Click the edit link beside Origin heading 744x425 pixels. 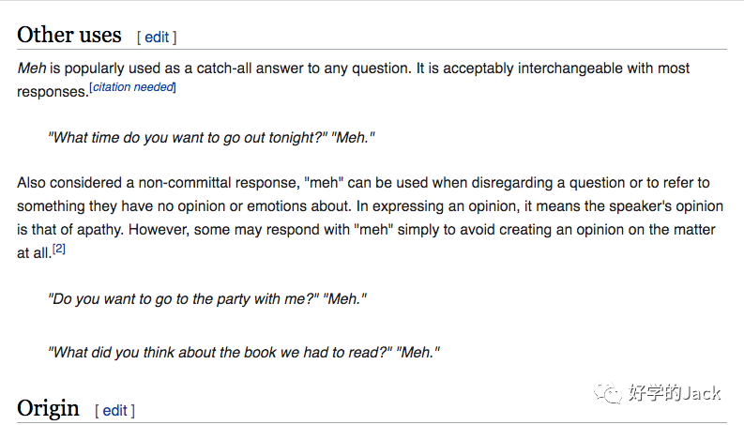[114, 410]
